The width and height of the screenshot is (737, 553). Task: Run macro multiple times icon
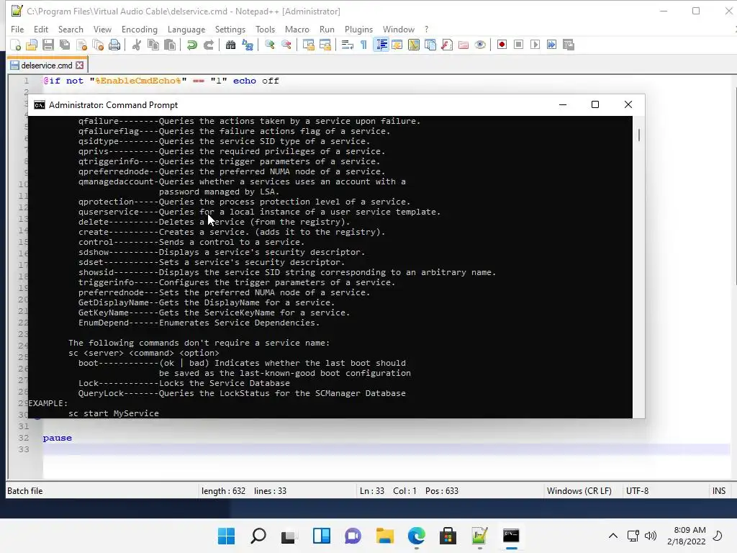tap(551, 45)
